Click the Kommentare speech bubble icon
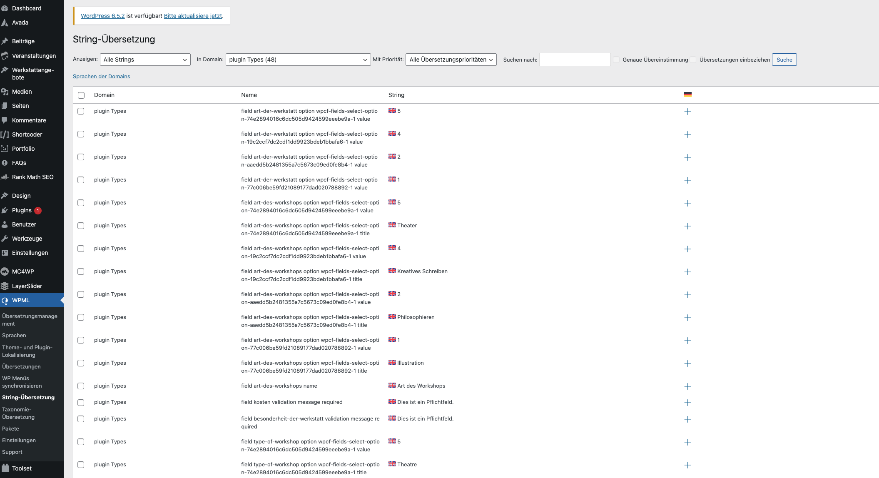Viewport: 879px width, 478px height. (5, 120)
